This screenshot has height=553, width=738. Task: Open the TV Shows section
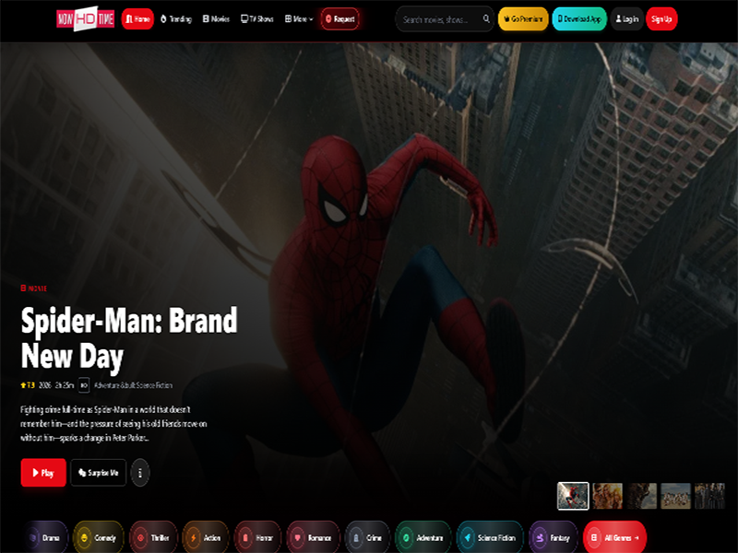click(x=257, y=18)
